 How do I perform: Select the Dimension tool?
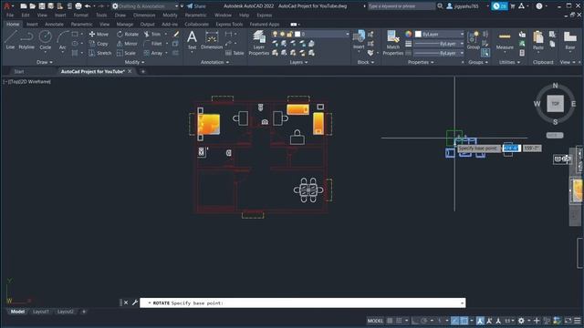212,40
